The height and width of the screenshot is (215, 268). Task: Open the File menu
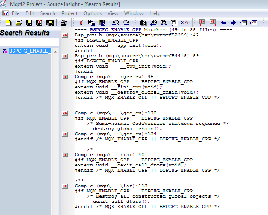16,13
